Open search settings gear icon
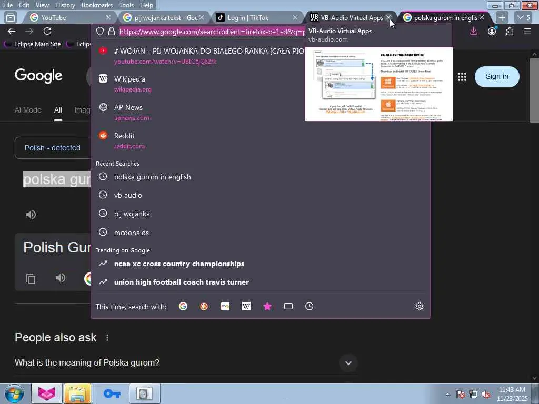Viewport: 539px width, 404px height. tap(419, 306)
